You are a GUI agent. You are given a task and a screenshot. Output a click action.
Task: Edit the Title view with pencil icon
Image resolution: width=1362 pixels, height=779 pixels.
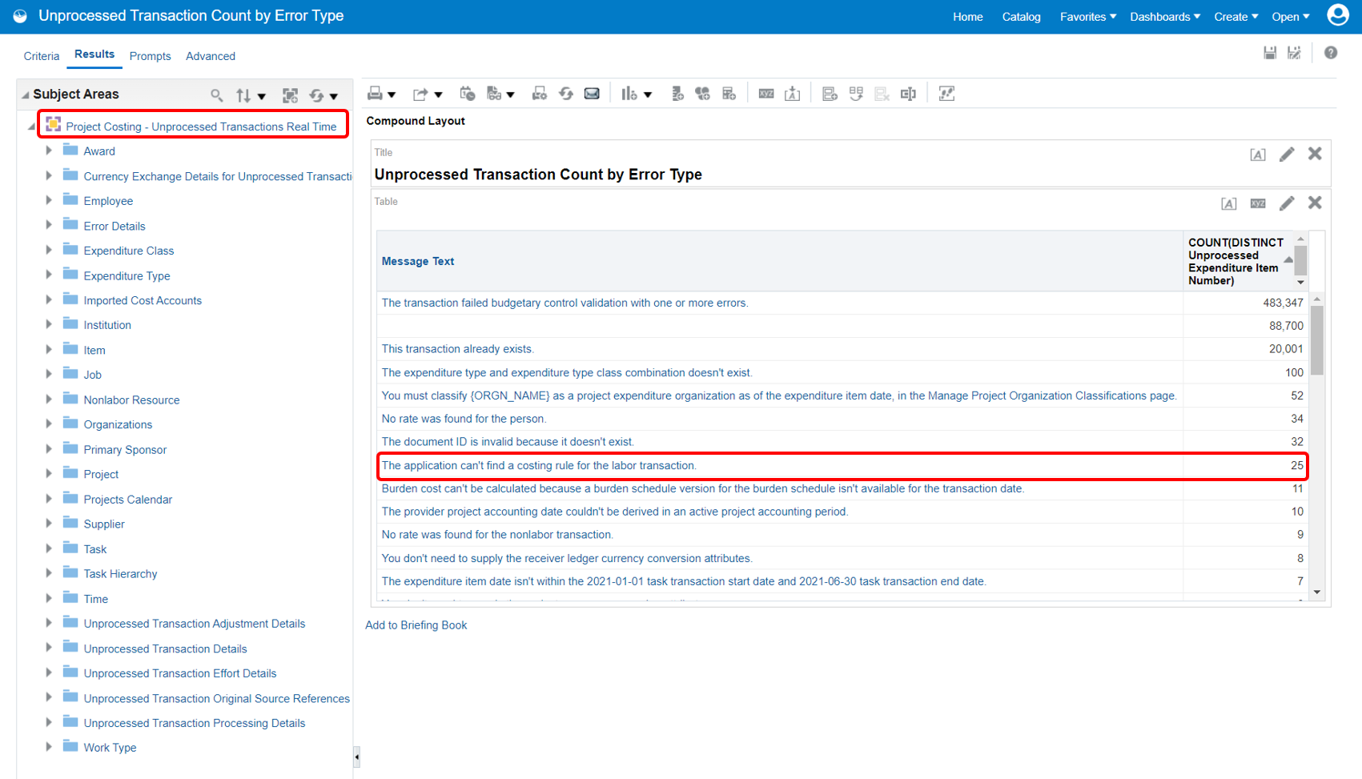coord(1287,155)
